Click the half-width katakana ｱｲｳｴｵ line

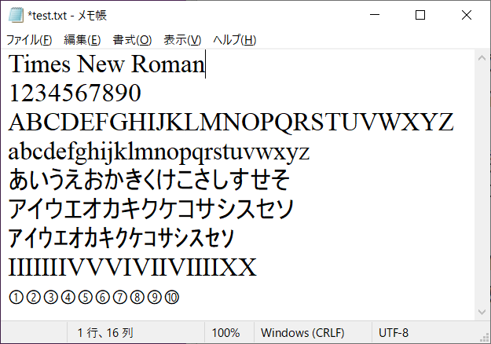121,238
